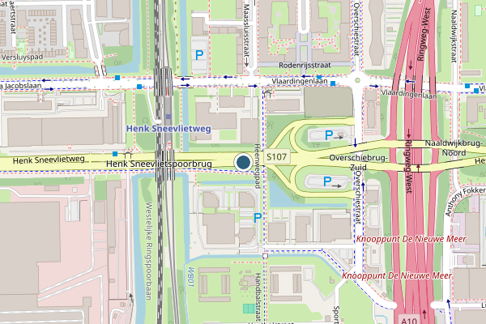The width and height of the screenshot is (486, 324).
Task: Select the Heenwegpad path label
Action: (257, 166)
